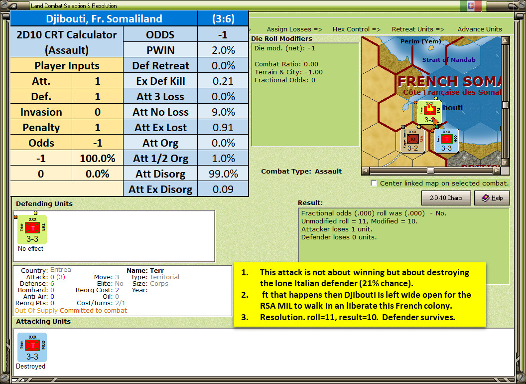Screen dimensions: 526x384
Task: Click the 'No effect' label under defending unit
Action: (30, 249)
